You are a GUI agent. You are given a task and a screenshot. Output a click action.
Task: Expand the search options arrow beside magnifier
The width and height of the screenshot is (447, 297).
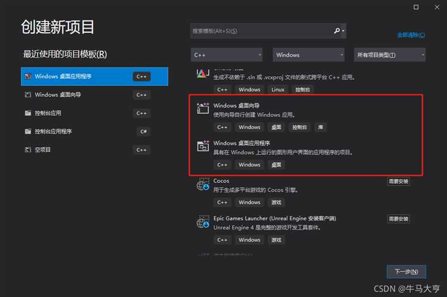pyautogui.click(x=343, y=31)
